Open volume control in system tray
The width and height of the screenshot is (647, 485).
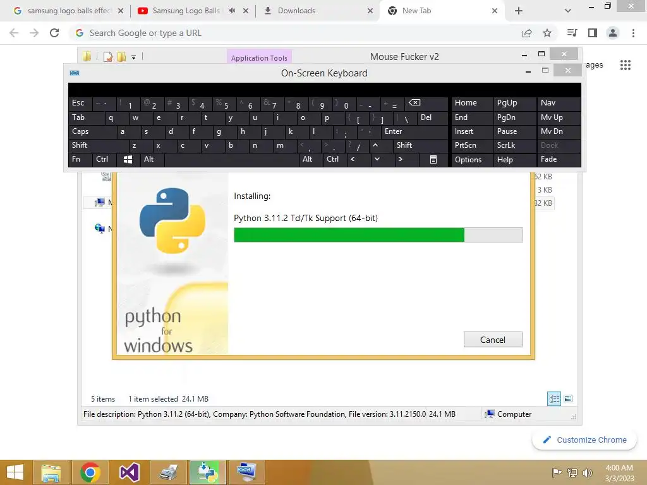[x=588, y=472]
